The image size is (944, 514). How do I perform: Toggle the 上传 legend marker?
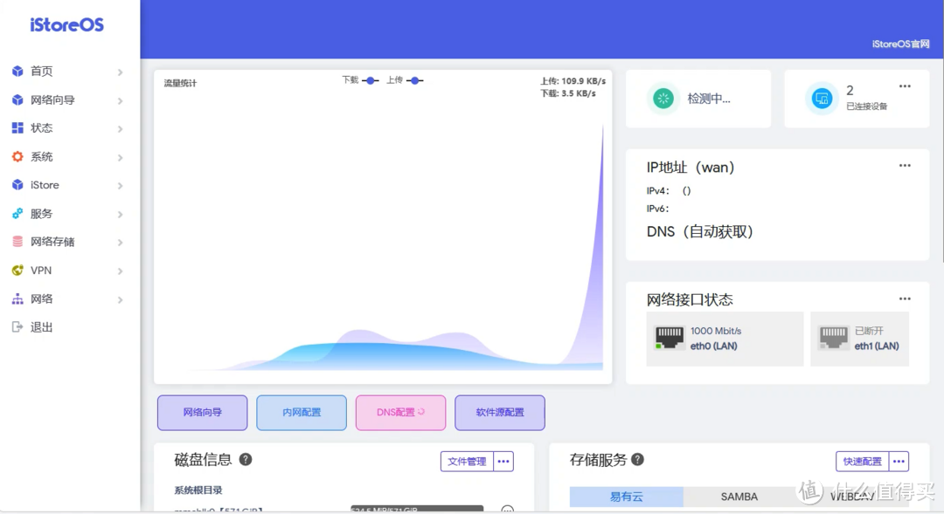click(x=415, y=80)
